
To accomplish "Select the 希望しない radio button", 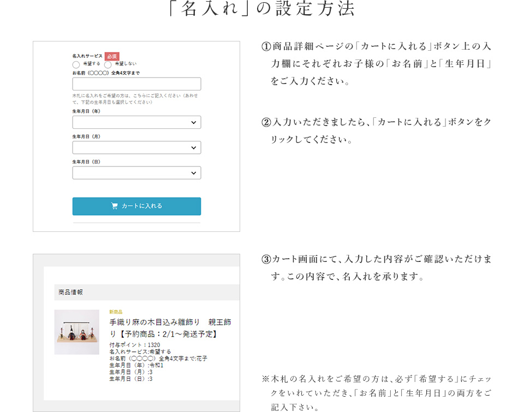I will click(108, 64).
